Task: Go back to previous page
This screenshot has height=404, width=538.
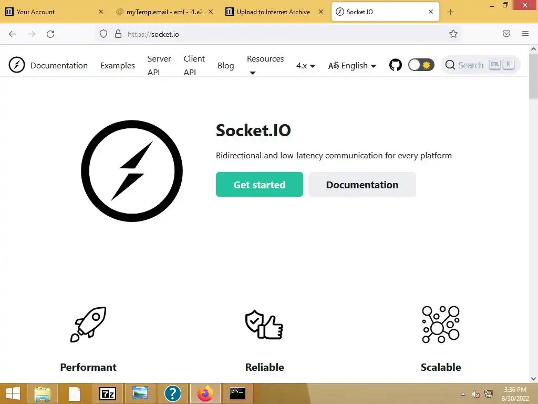Action: [13, 34]
